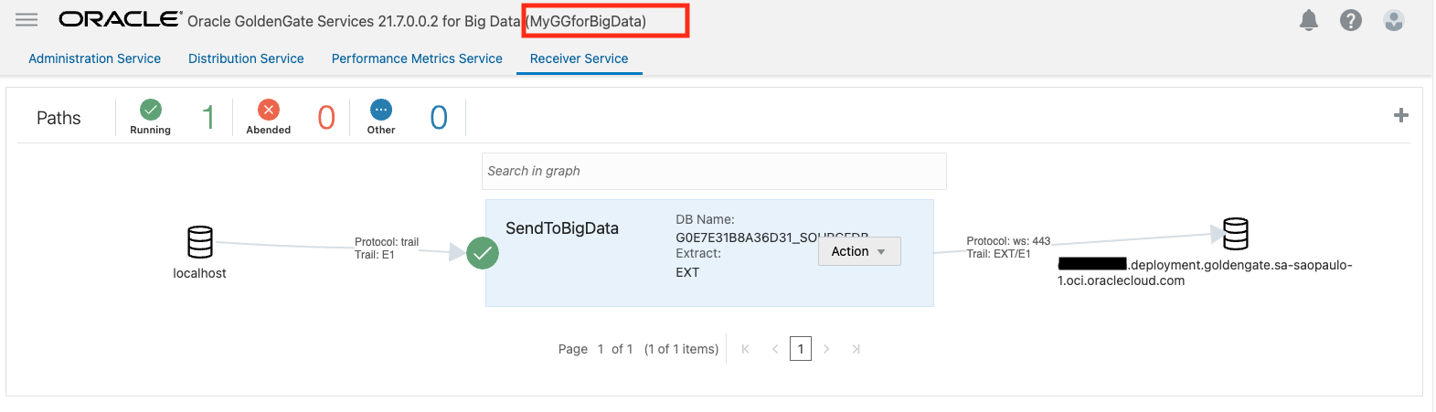
Task: Add a new path with plus icon
Action: pos(1400,115)
